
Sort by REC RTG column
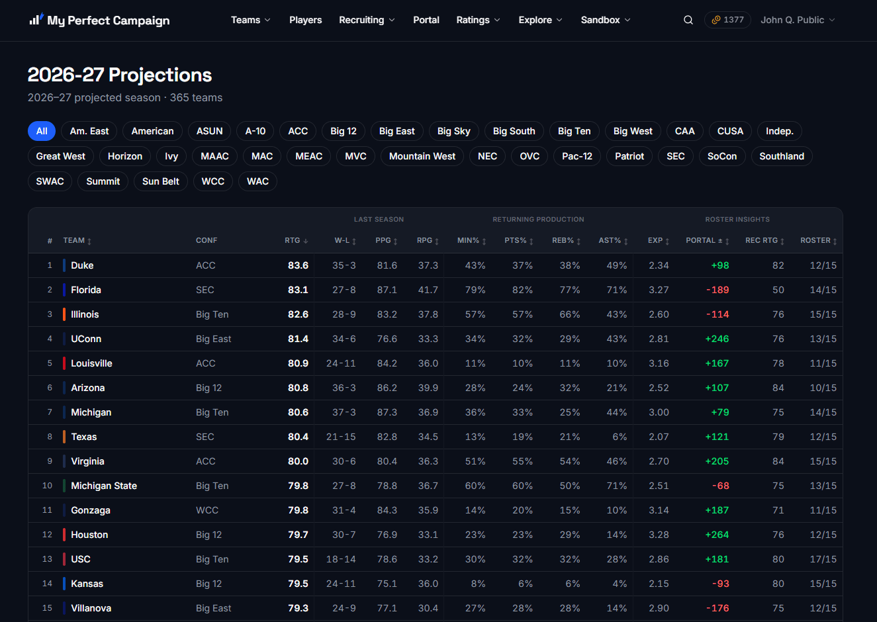point(765,241)
